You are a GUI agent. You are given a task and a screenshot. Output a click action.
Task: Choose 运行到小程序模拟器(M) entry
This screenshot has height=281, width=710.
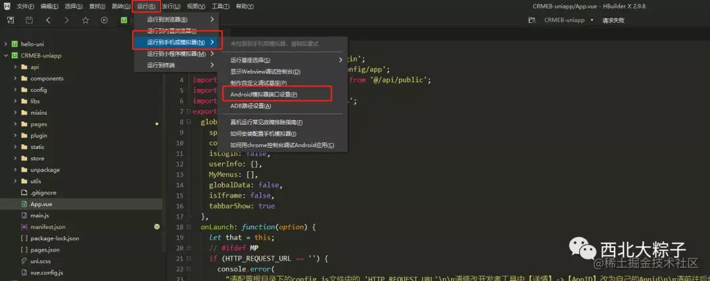click(177, 54)
